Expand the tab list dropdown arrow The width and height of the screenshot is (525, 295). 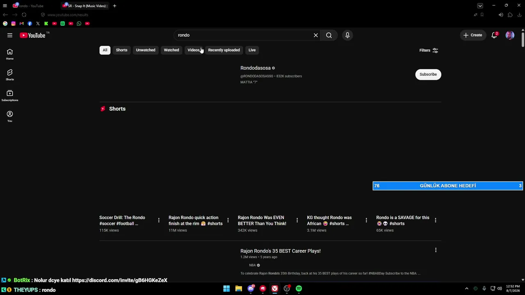pos(480,6)
